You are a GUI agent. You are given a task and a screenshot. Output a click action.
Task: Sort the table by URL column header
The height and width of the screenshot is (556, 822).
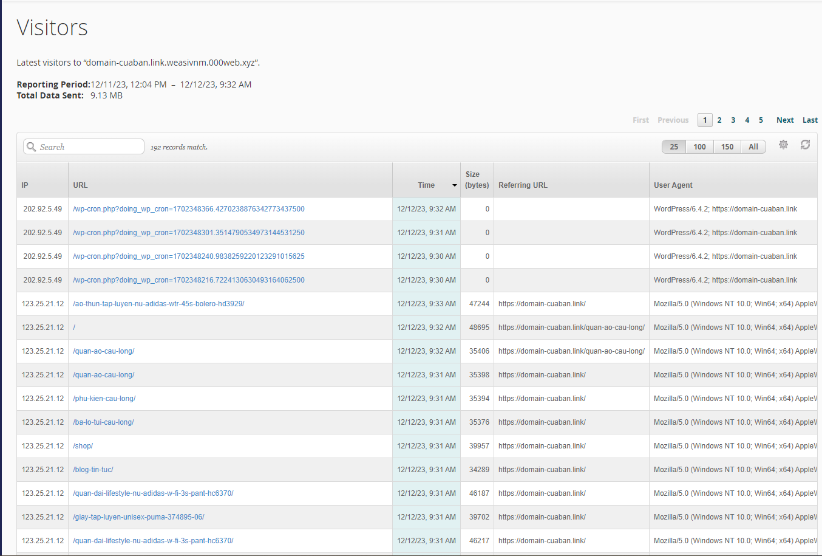[80, 185]
